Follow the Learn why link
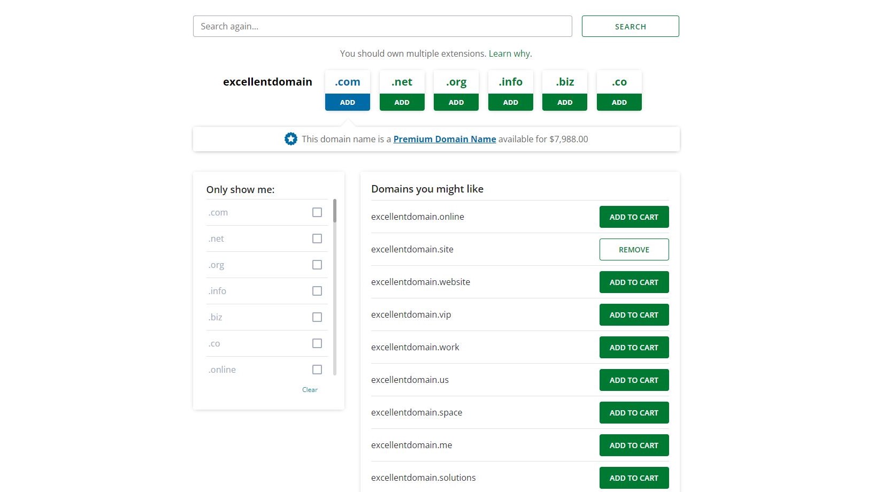 point(510,53)
